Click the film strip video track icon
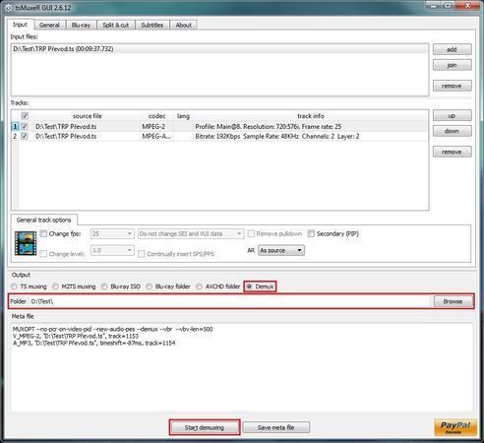 pos(26,243)
